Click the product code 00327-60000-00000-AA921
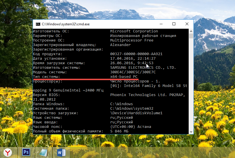The height and width of the screenshot is (158, 235). coord(136,54)
